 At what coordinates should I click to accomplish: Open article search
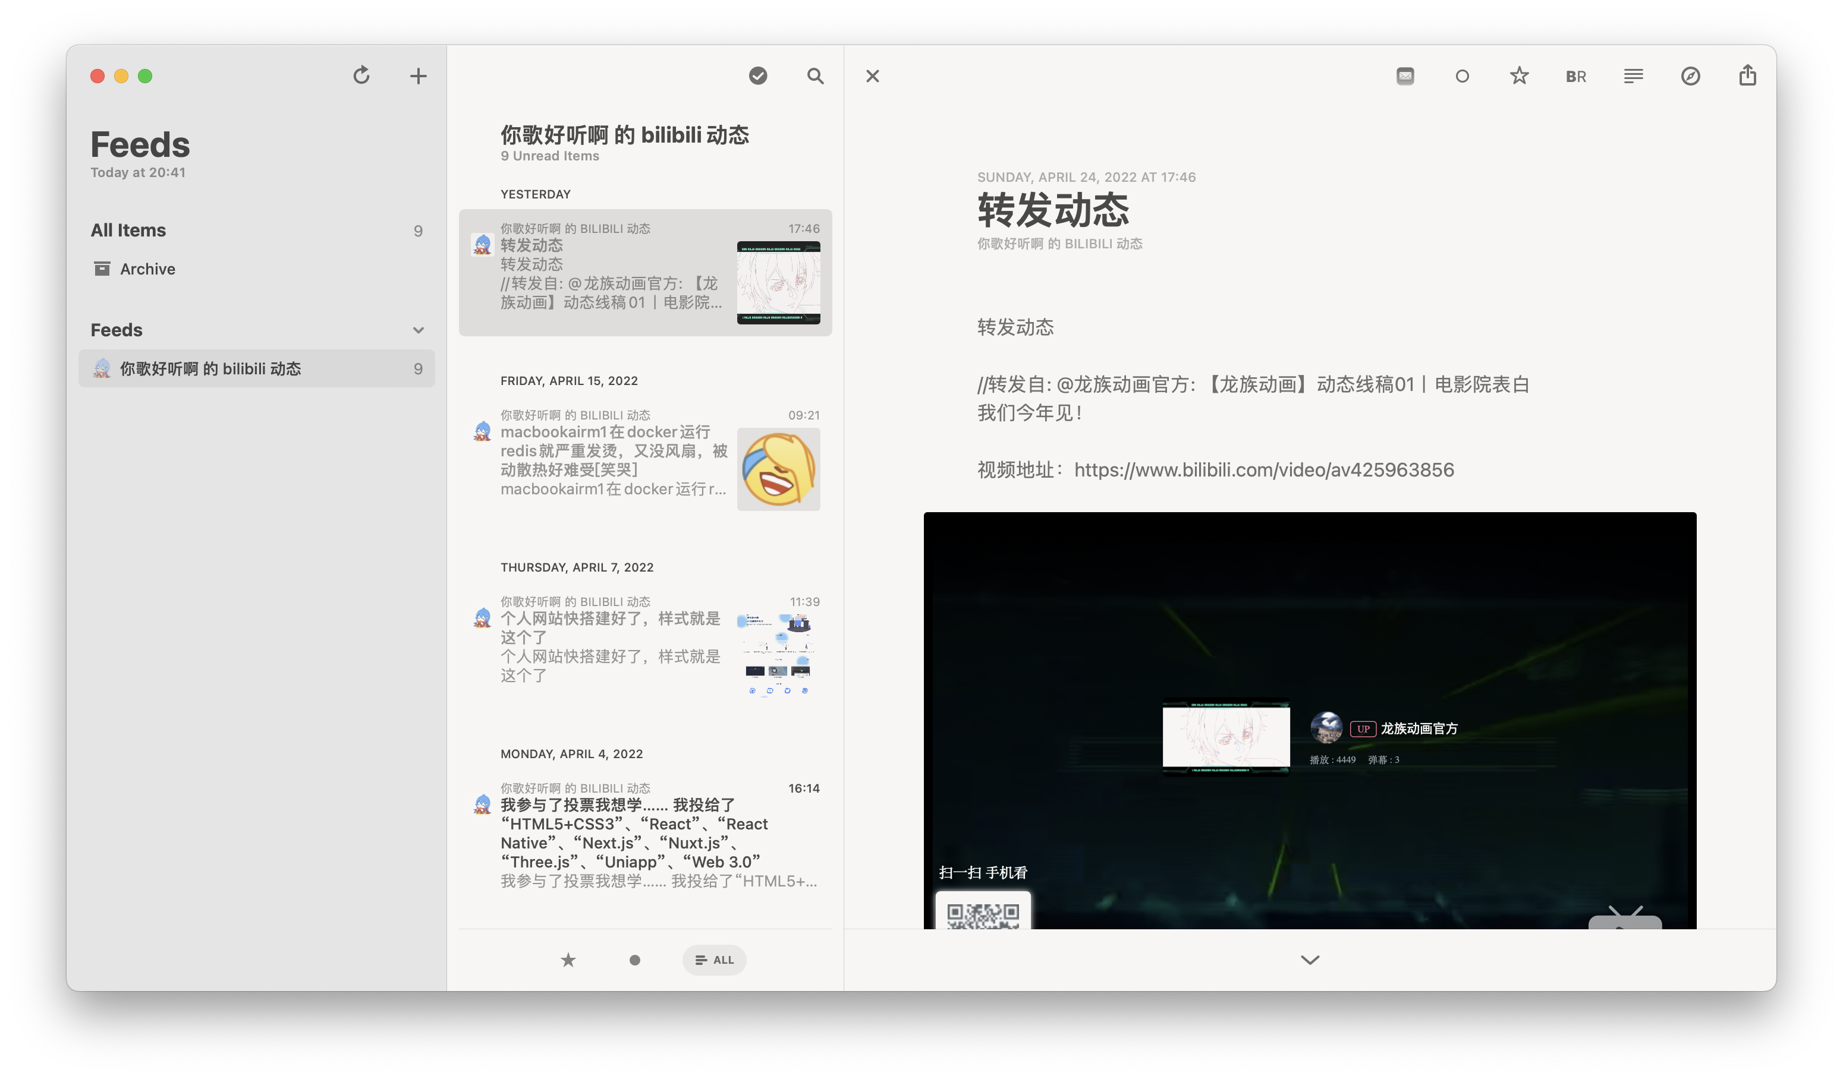tap(814, 76)
